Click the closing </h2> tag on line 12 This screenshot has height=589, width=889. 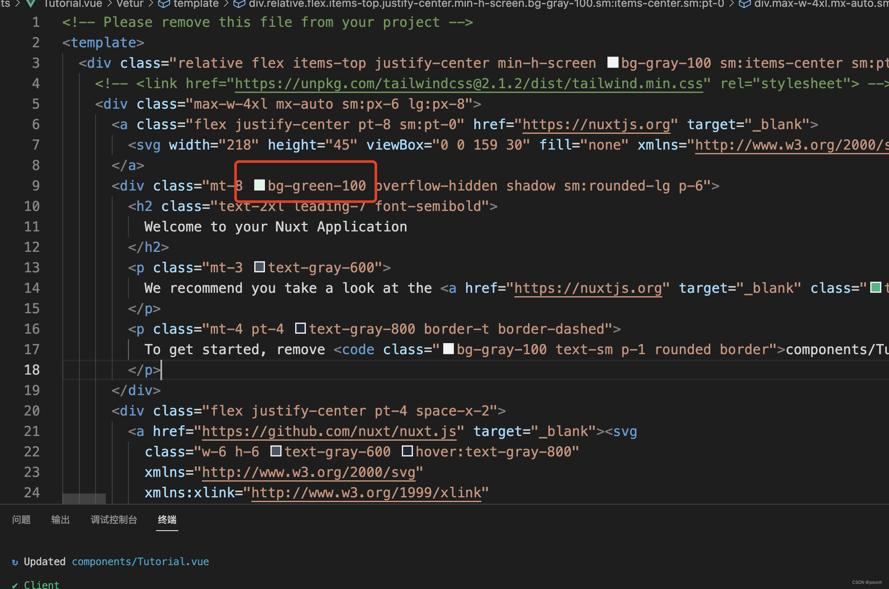[148, 247]
